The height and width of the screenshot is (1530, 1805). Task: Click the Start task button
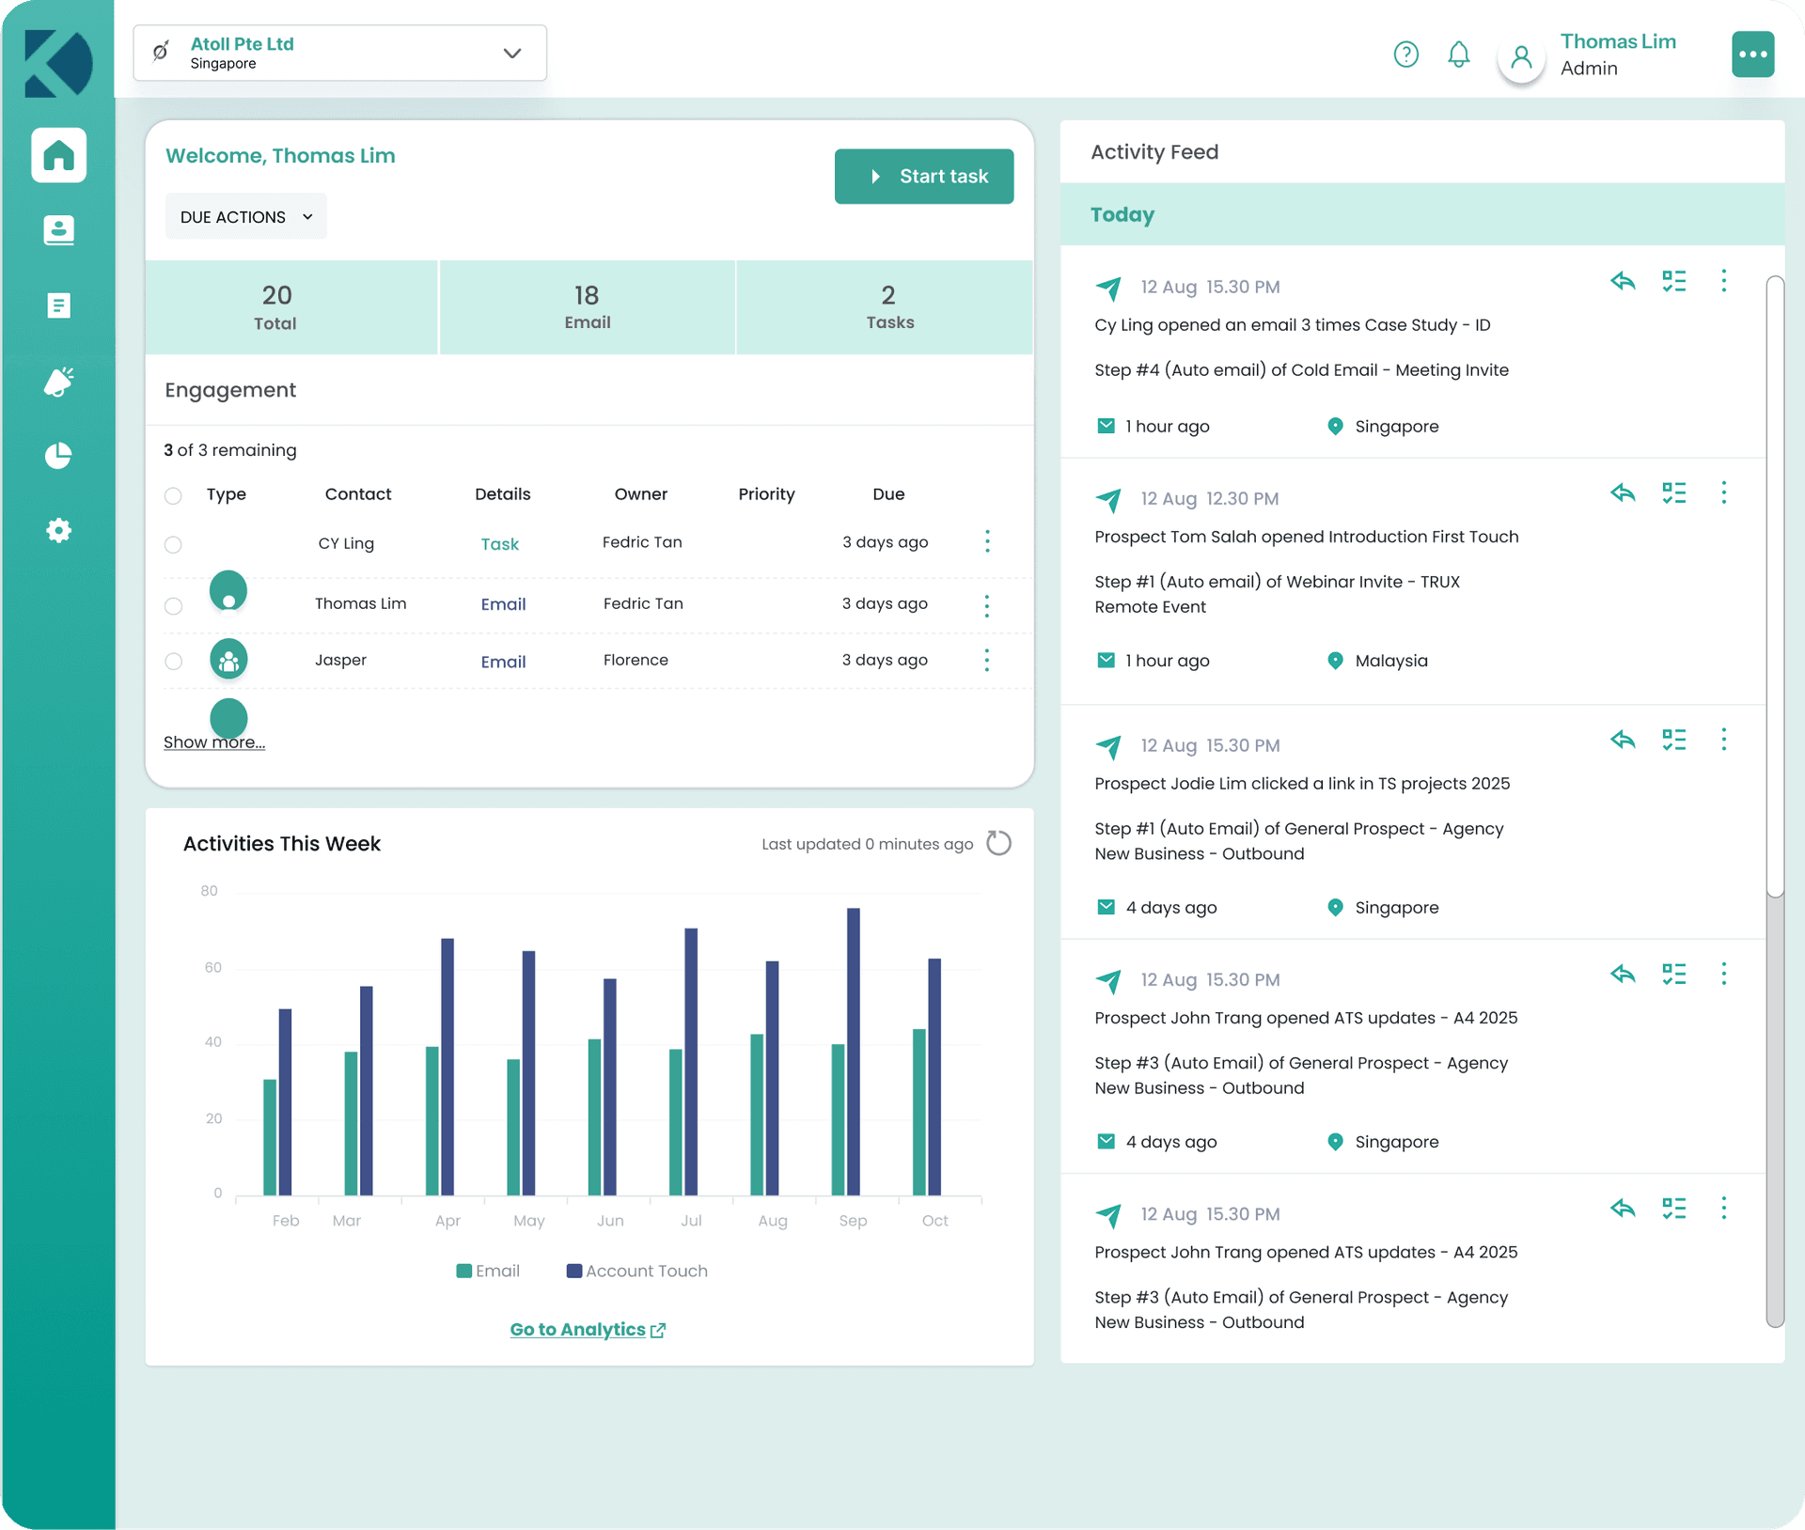(923, 176)
